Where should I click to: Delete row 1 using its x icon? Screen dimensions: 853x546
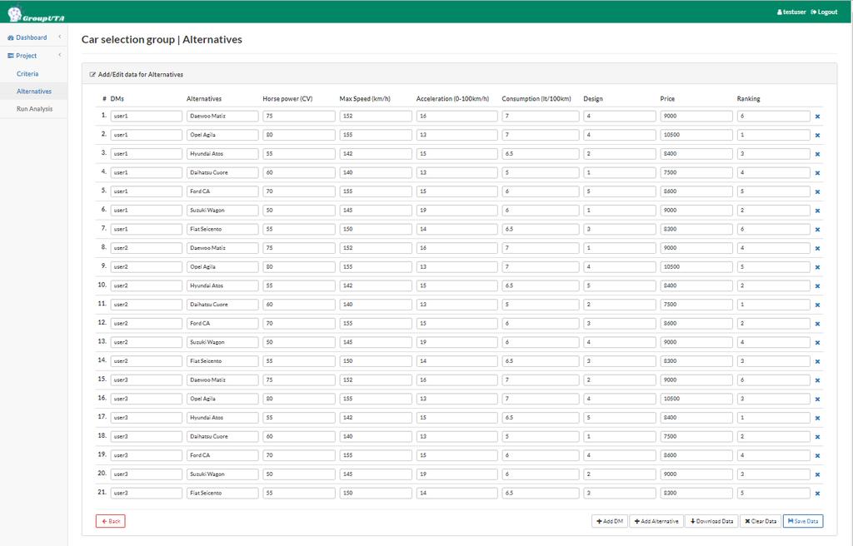[x=817, y=117]
